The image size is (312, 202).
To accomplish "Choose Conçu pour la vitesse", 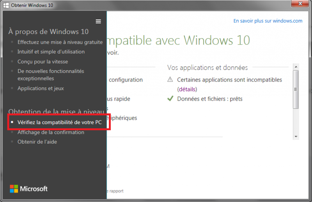I will (43, 62).
